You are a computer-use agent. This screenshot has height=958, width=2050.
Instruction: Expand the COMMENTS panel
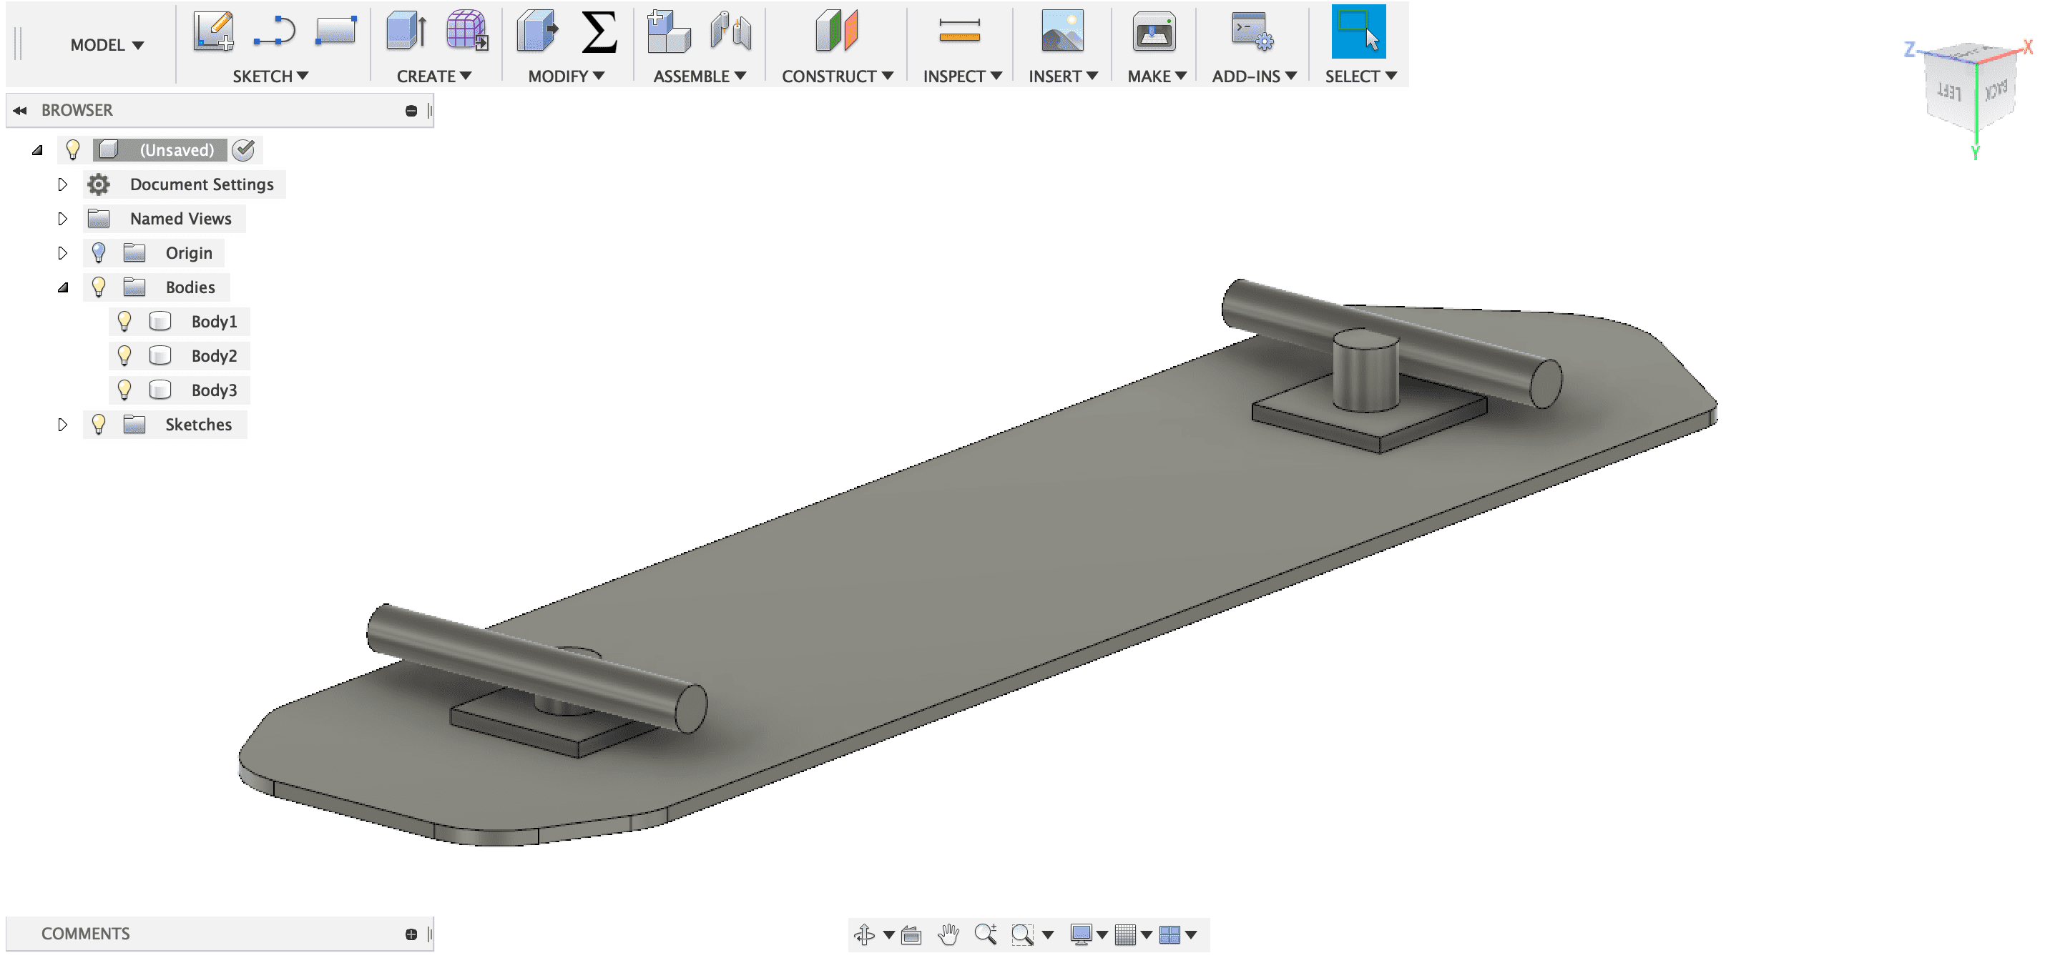(x=411, y=934)
